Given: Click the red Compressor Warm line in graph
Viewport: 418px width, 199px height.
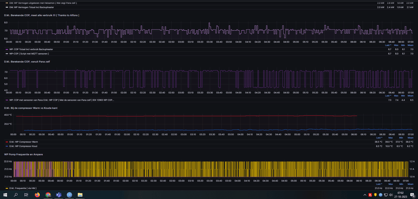Looking at the screenshot, I should point(187,116).
